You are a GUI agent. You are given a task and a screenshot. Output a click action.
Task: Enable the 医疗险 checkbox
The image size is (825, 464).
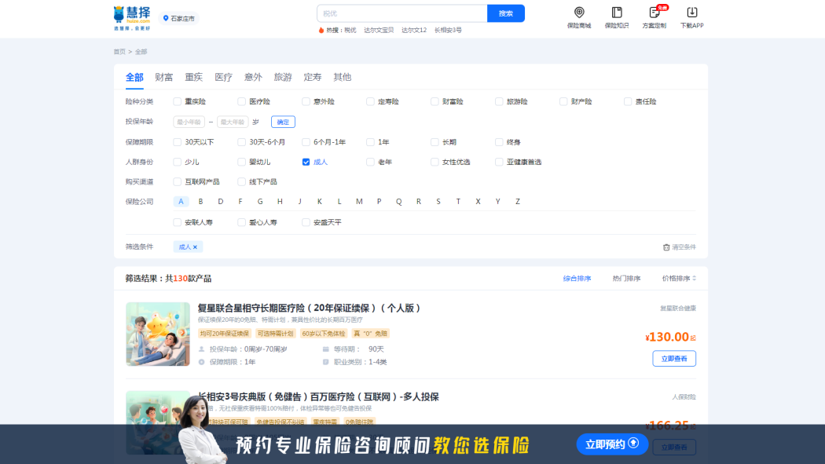(241, 101)
